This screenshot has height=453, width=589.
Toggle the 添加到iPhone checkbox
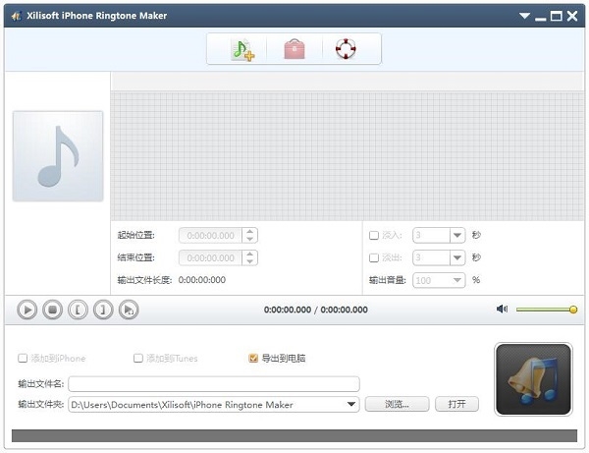click(x=23, y=358)
